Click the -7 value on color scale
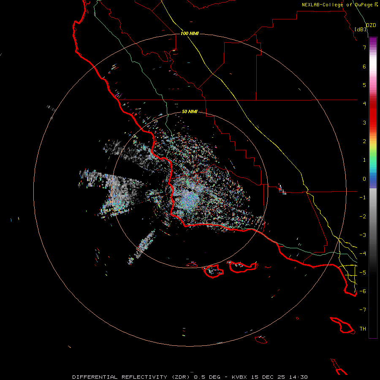Viewport: 380px width, 380px height. tap(363, 310)
